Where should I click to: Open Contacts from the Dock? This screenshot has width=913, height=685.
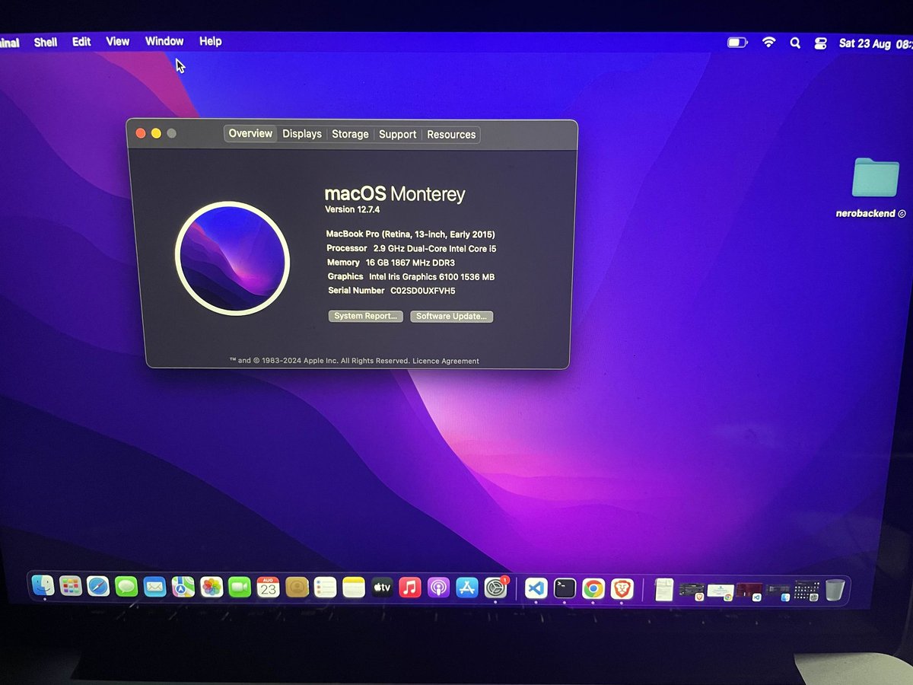[297, 587]
